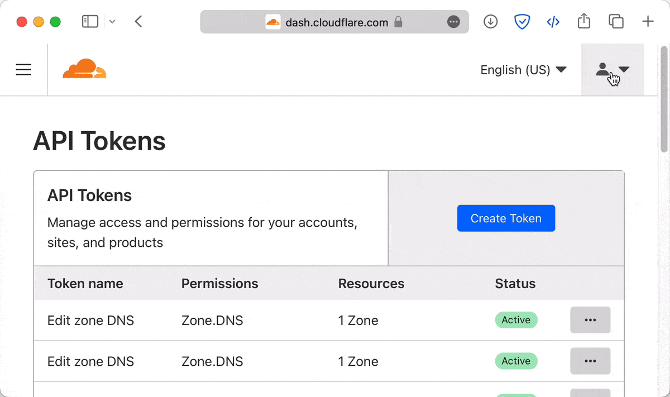Screen dimensions: 670x397
Task: Click the Cloudflare favicon in the address bar
Action: (x=273, y=22)
